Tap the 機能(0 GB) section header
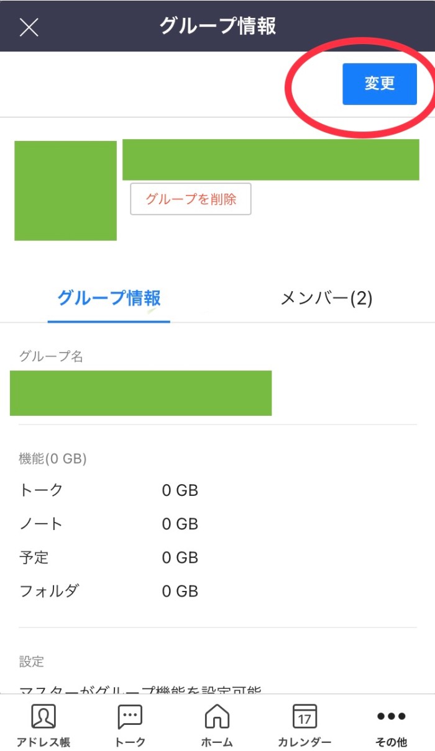Image resolution: width=435 pixels, height=751 pixels. 53,459
